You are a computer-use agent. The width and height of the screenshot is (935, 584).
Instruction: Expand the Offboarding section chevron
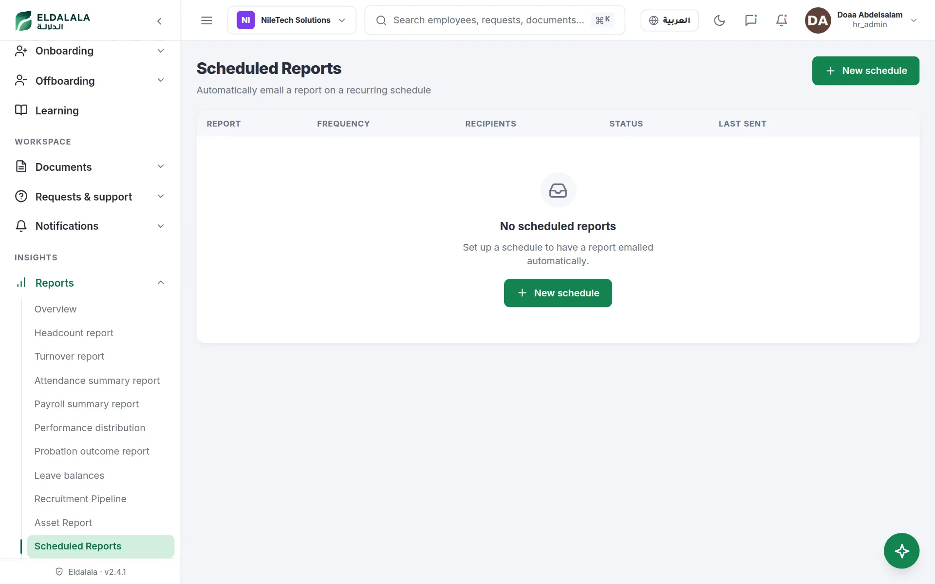tap(161, 80)
